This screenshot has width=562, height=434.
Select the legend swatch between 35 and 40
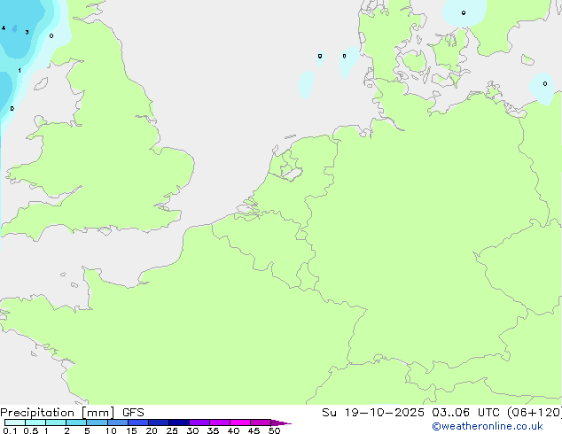tap(220, 422)
